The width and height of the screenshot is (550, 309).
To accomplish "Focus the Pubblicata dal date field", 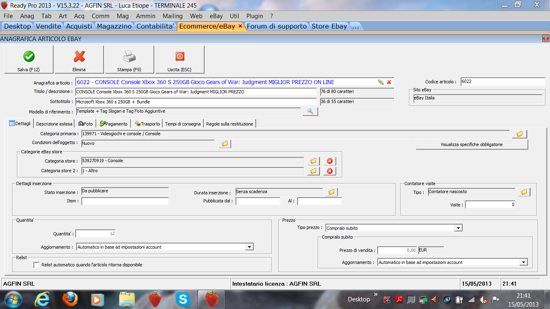I will (258, 201).
